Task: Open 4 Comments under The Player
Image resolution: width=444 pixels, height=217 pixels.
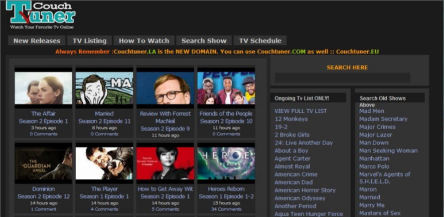Action: pos(104,209)
